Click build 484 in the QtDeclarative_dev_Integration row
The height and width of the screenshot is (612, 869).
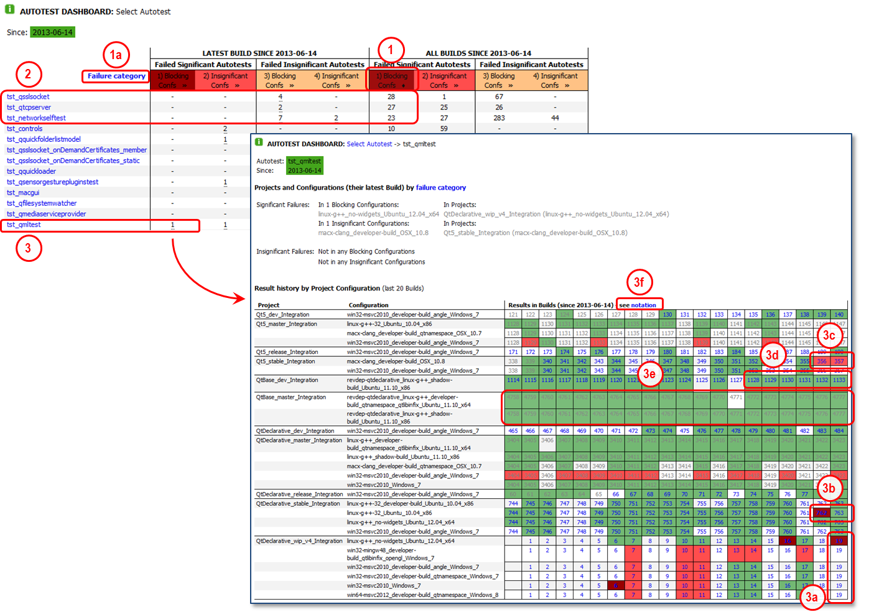[839, 430]
